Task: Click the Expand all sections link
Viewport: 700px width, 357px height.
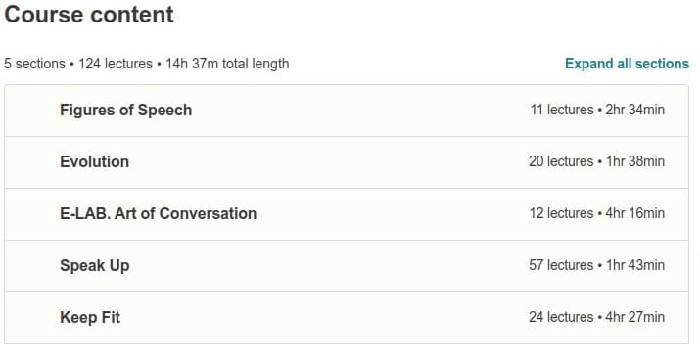Action: [x=627, y=64]
